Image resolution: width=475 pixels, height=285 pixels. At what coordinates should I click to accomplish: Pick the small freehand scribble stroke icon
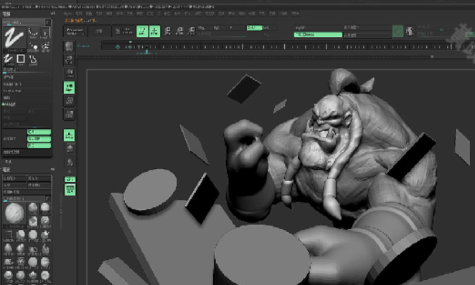[8, 59]
